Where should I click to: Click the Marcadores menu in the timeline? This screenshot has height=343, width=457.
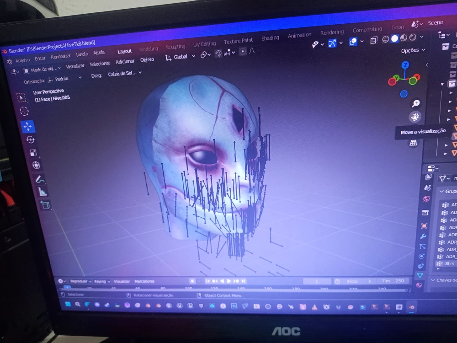tap(144, 281)
